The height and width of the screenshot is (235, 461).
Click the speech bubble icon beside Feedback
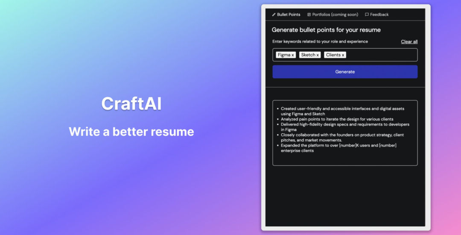click(367, 15)
